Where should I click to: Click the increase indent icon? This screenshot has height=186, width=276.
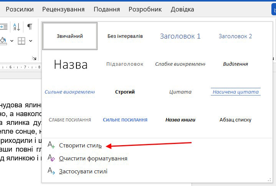point(4,27)
